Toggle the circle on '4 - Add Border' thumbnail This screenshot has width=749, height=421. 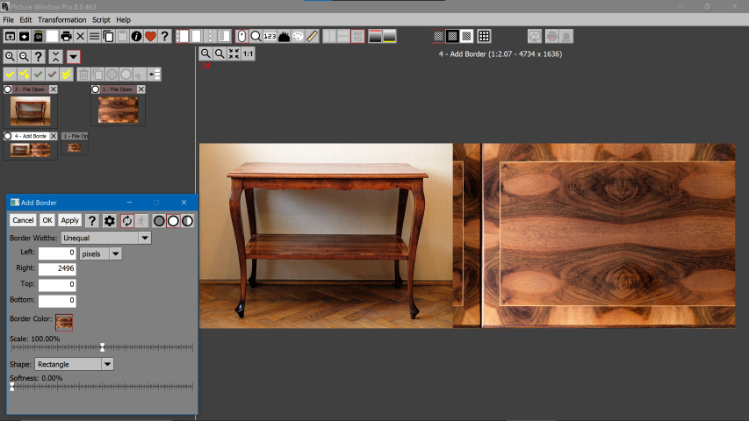[8, 137]
